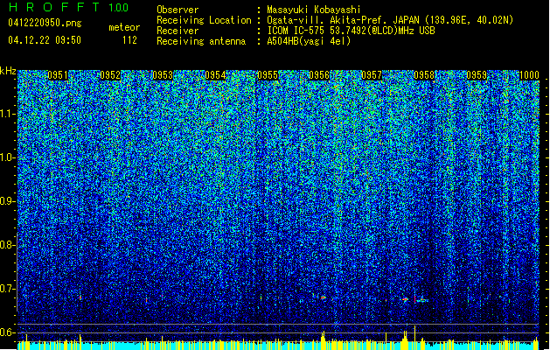Click the ICOM IC-575 receiver text

351,31
